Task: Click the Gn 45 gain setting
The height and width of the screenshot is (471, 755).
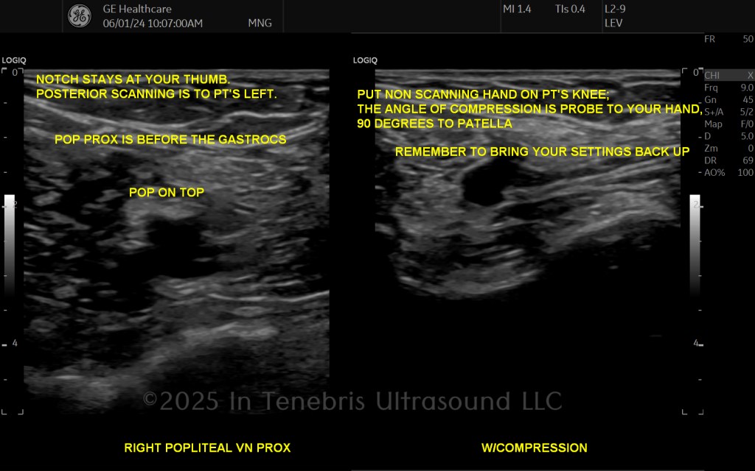Action: (729, 99)
